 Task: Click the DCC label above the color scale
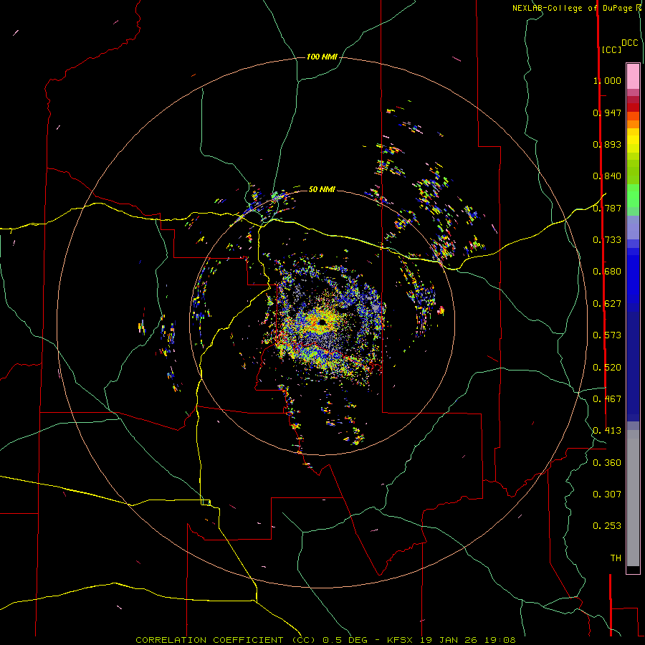[x=629, y=43]
